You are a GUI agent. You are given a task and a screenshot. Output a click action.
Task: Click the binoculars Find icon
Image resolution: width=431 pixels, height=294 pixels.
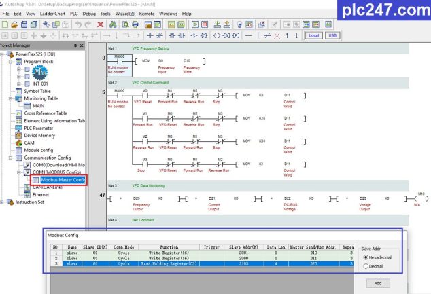[113, 24]
